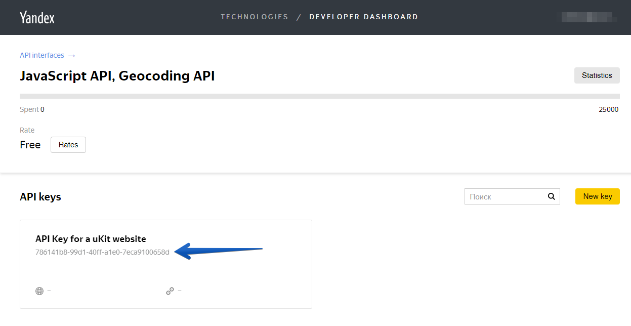
Task: Open the blurred user account area
Action: [x=590, y=17]
